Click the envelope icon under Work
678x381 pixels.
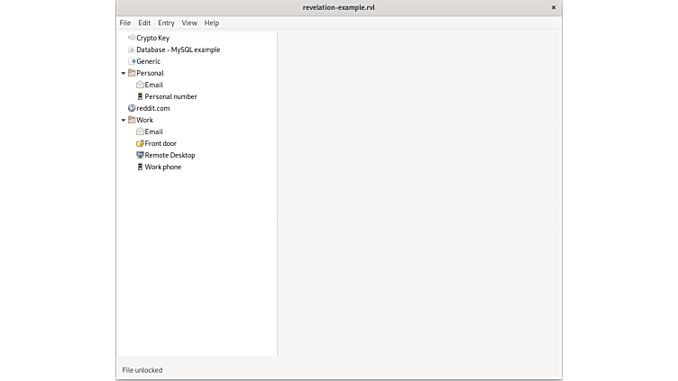[x=140, y=132]
